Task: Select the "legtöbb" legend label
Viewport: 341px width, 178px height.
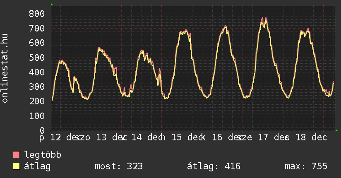Action: click(43, 155)
